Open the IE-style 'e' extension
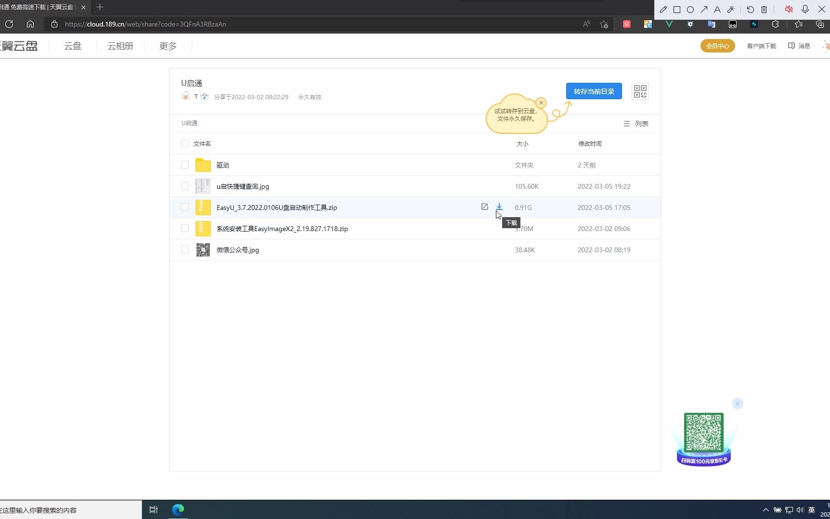Viewport: 830px width, 519px height. tap(690, 24)
